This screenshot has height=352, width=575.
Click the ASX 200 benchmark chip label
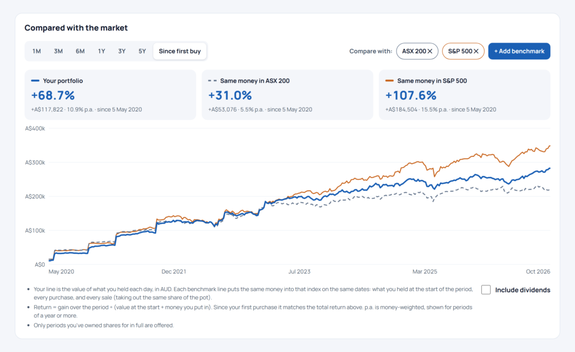tap(414, 51)
